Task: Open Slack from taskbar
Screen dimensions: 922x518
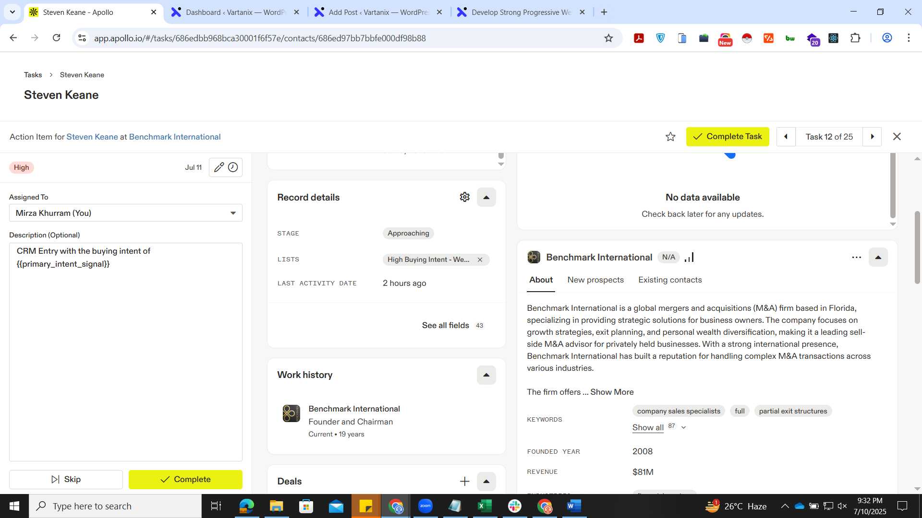Action: click(514, 506)
